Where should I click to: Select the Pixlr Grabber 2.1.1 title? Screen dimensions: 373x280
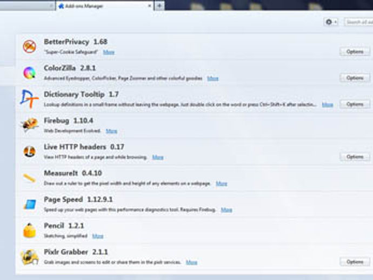click(x=76, y=252)
